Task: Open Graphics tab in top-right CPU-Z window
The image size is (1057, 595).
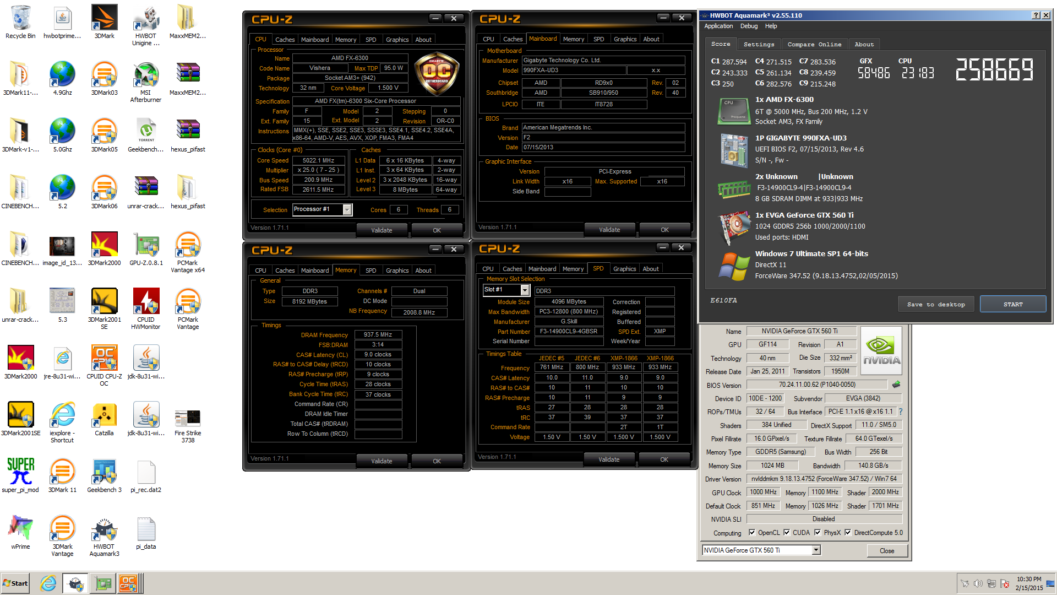Action: click(x=625, y=39)
